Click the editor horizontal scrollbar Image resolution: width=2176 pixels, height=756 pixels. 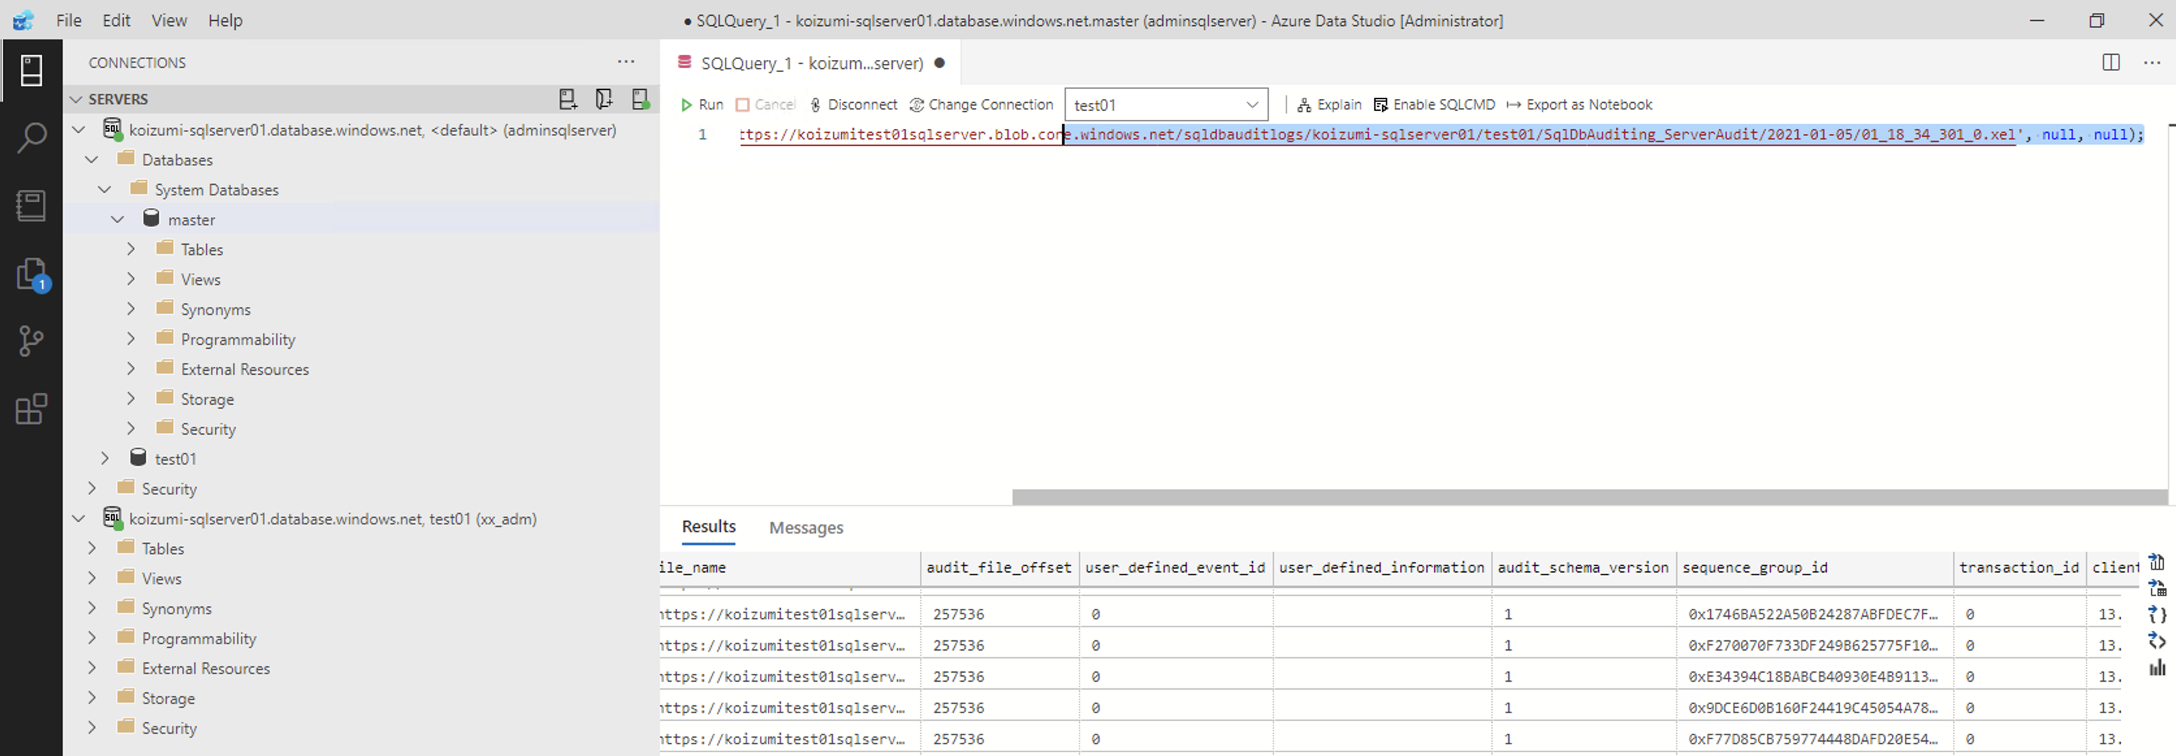tap(1588, 498)
